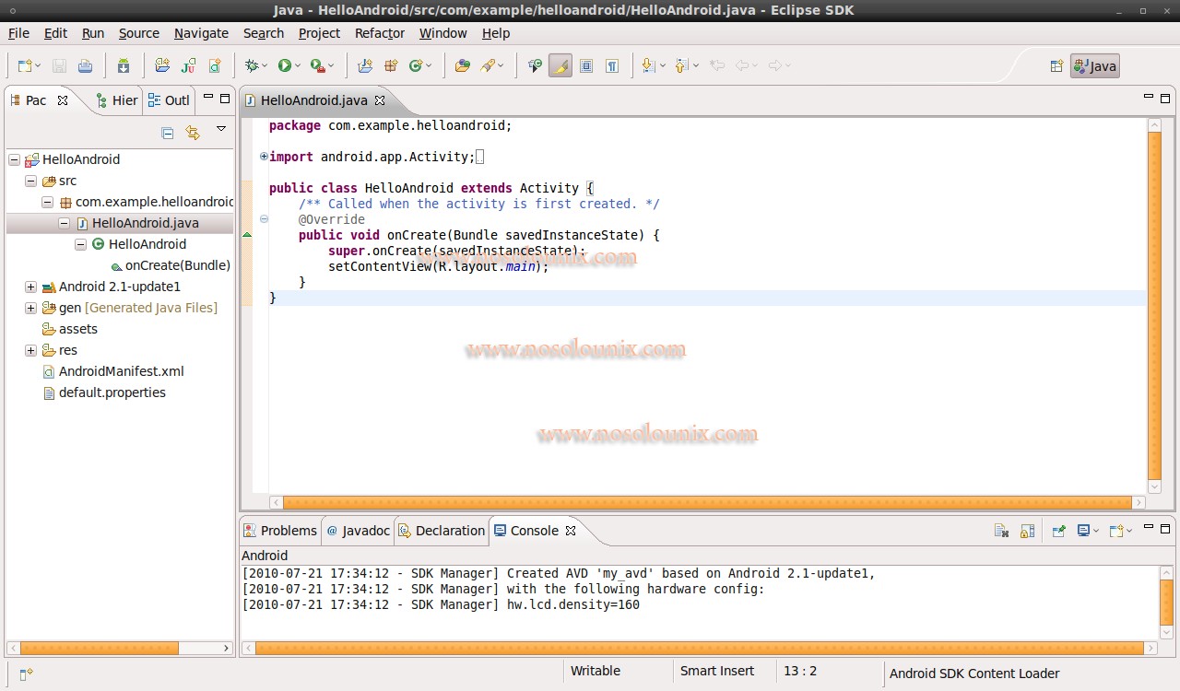The image size is (1180, 691).
Task: Switch to the Problems tab
Action: (289, 531)
